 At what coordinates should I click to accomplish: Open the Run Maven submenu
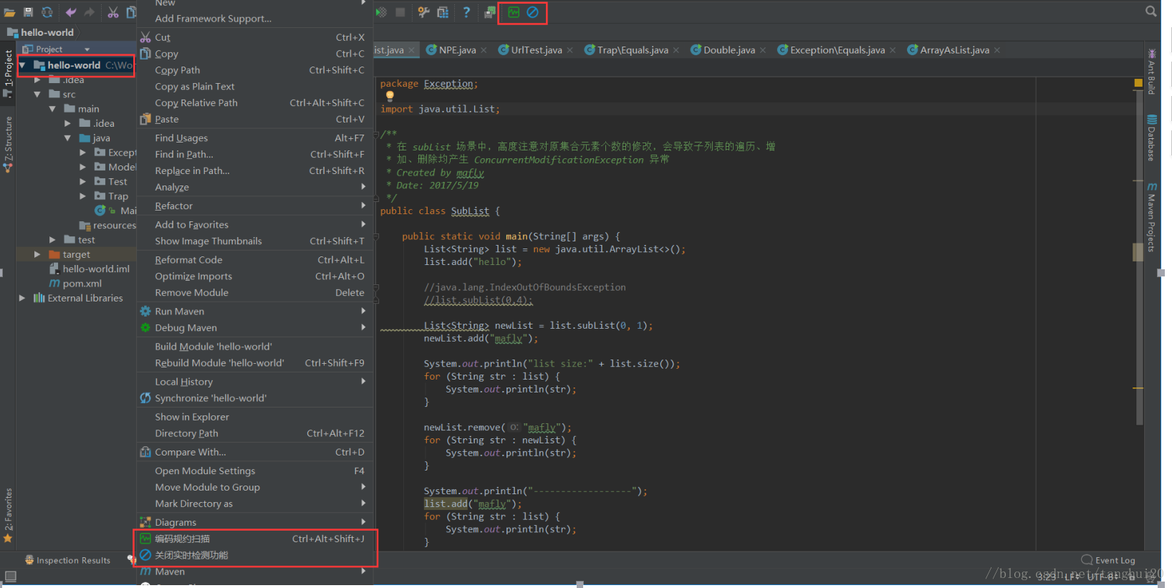coord(255,312)
